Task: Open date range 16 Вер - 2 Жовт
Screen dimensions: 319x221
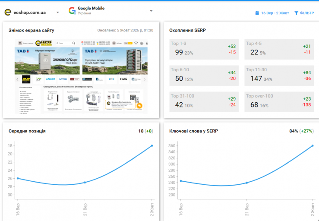Action: point(275,13)
